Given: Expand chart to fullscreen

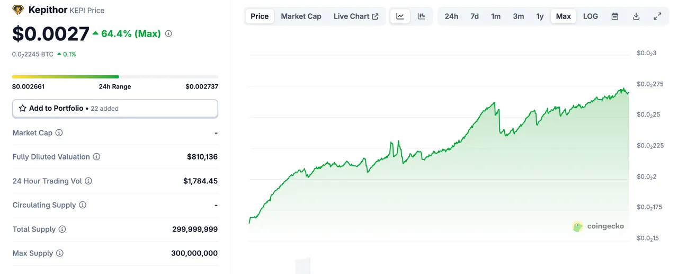Looking at the screenshot, I should (x=657, y=16).
